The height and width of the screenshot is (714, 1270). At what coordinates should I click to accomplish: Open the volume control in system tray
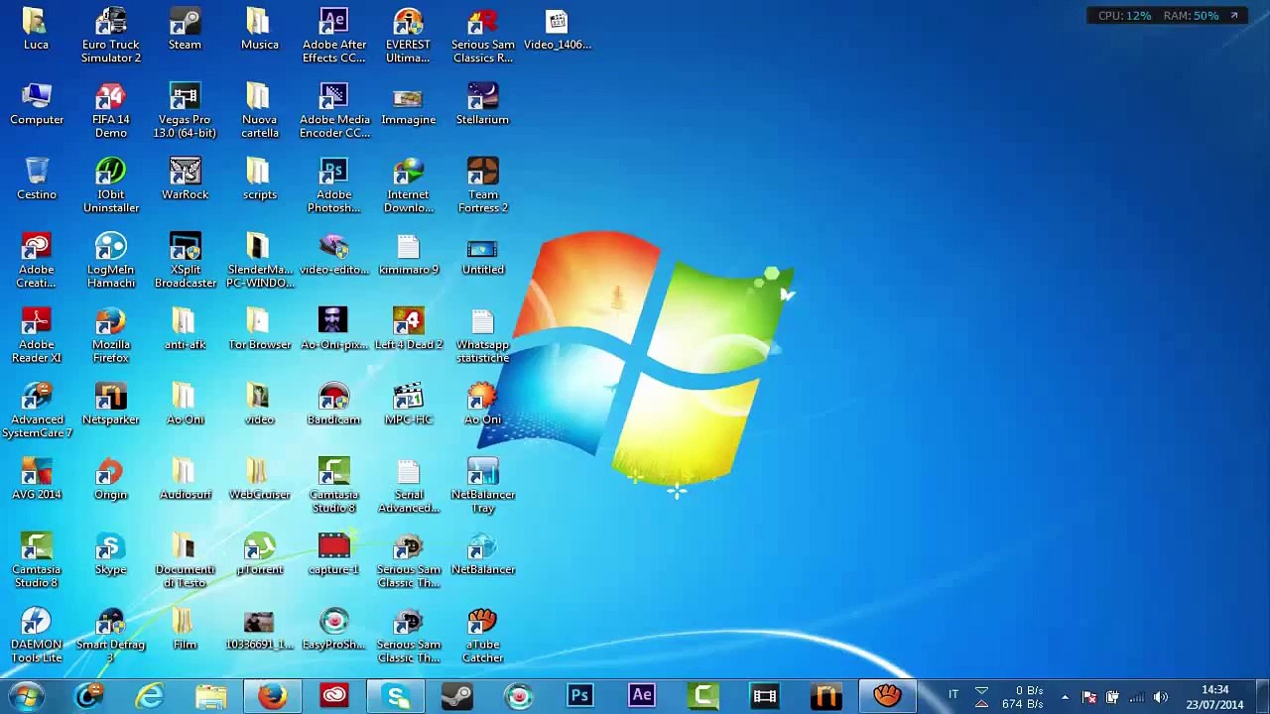[1161, 697]
